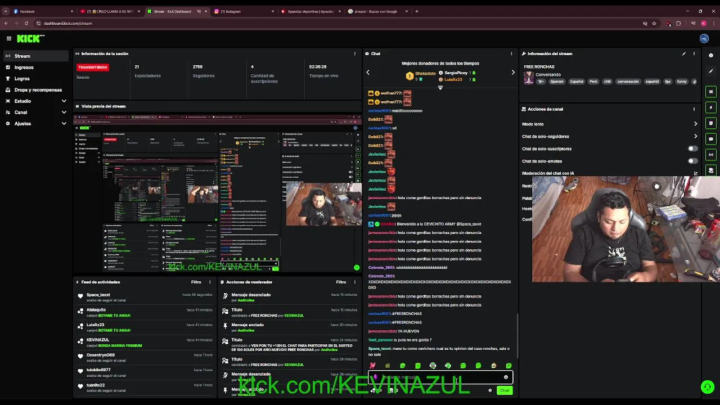
Task: Open Drops y recompensas in the sidebar
Action: click(x=36, y=90)
